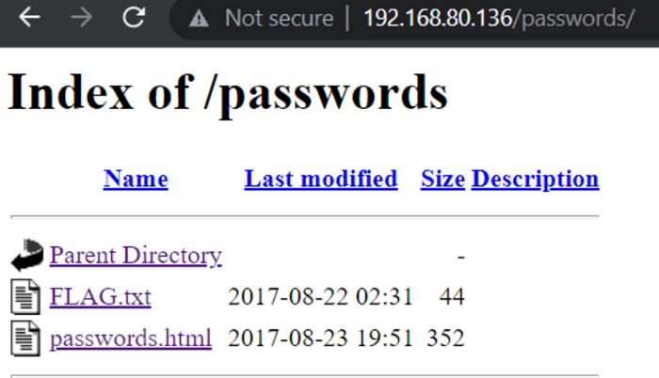Open the FLAG.txt file link
This screenshot has width=659, height=378.
[x=100, y=297]
